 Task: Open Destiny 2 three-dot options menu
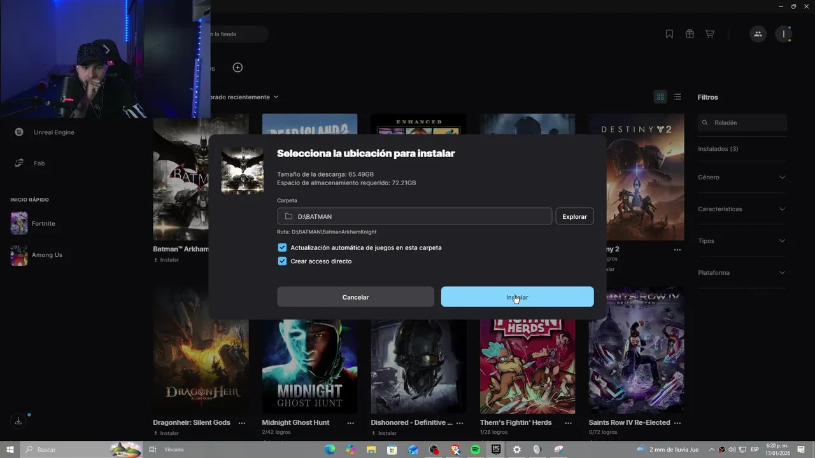[677, 249]
